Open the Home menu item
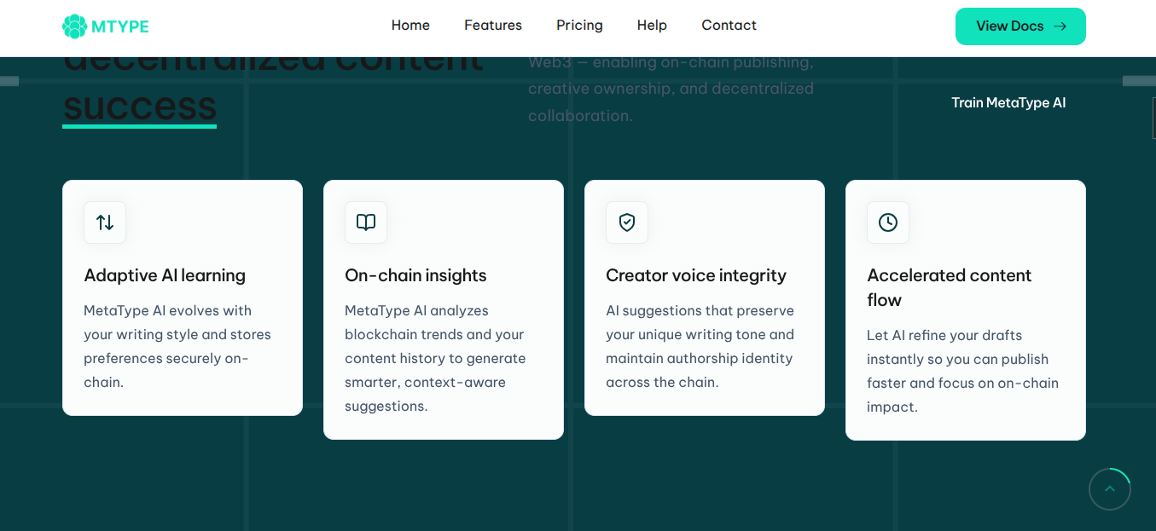 410,26
